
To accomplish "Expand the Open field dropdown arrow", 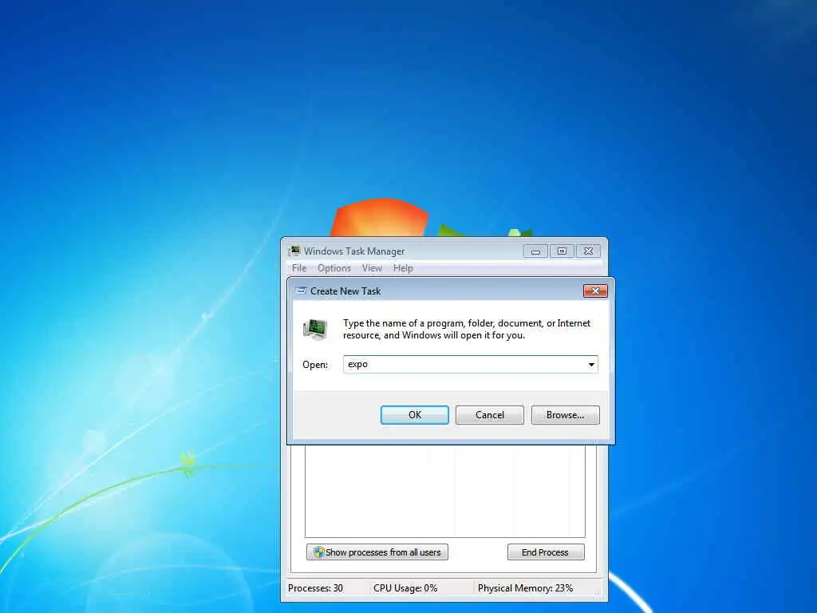I will coord(591,364).
